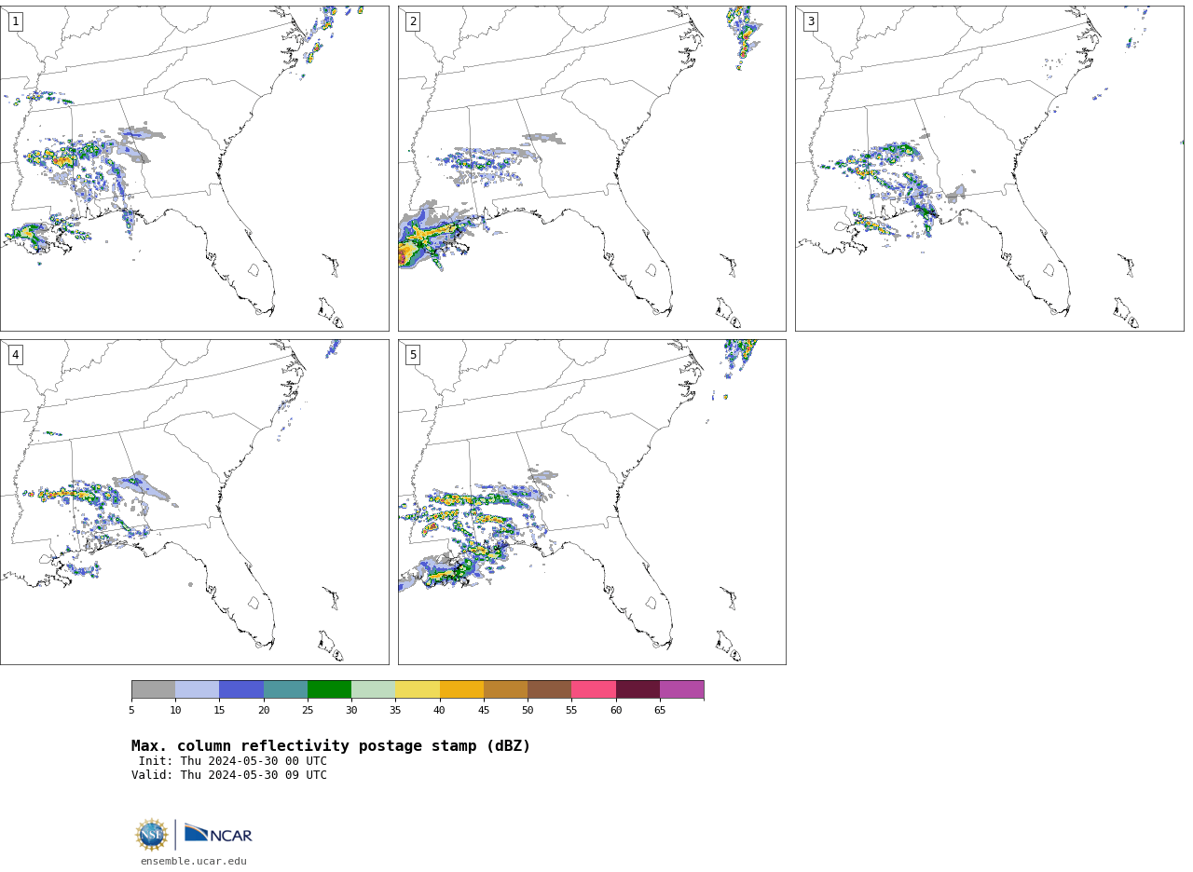This screenshot has height=872, width=1193.
Task: Click the pale green 30-35 dBZ swatch
Action: (373, 689)
